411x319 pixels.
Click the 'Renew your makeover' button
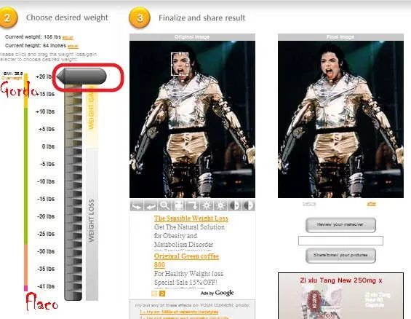pyautogui.click(x=340, y=225)
